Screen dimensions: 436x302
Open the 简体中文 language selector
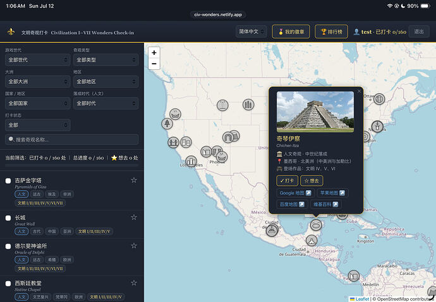pos(251,32)
